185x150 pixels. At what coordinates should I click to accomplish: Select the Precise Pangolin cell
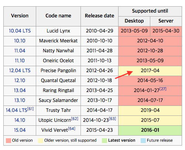58,71
